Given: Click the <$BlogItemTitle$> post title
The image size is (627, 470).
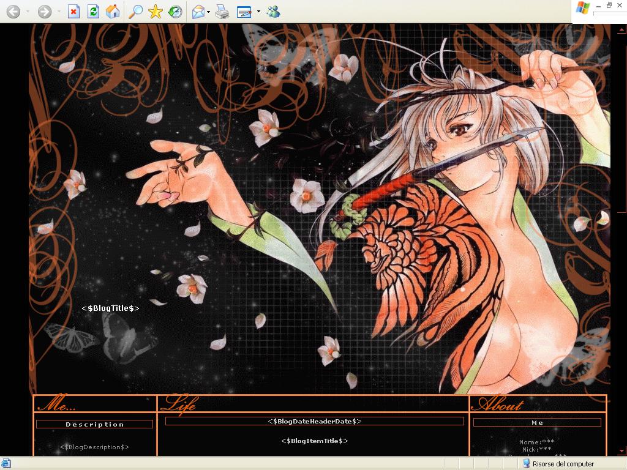Looking at the screenshot, I should click(315, 441).
